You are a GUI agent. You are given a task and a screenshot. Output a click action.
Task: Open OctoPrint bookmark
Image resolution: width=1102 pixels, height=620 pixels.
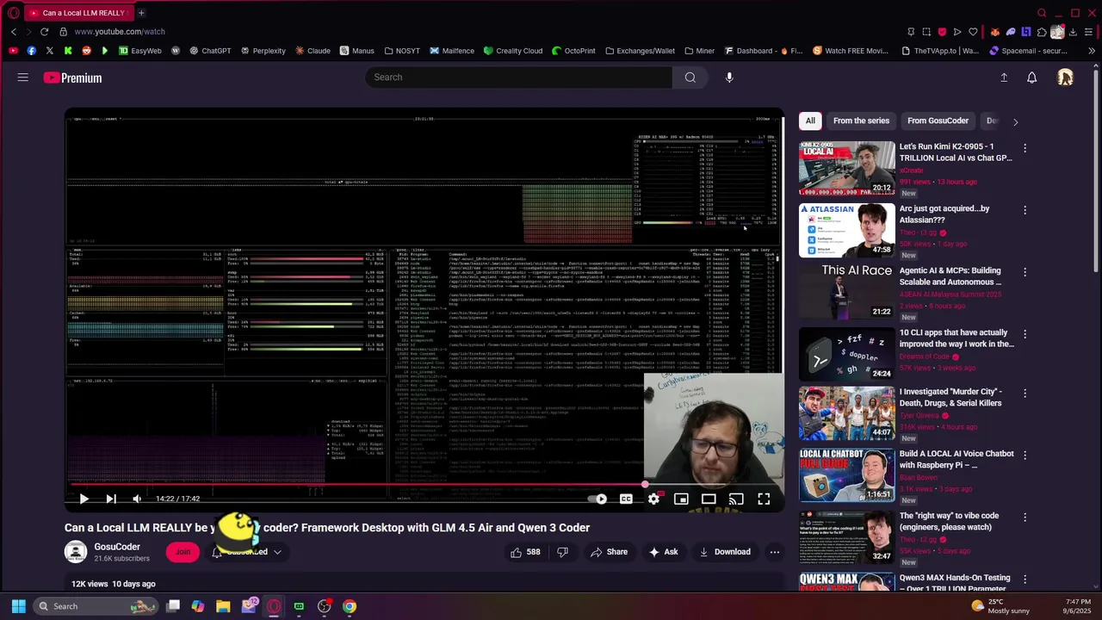point(573,51)
